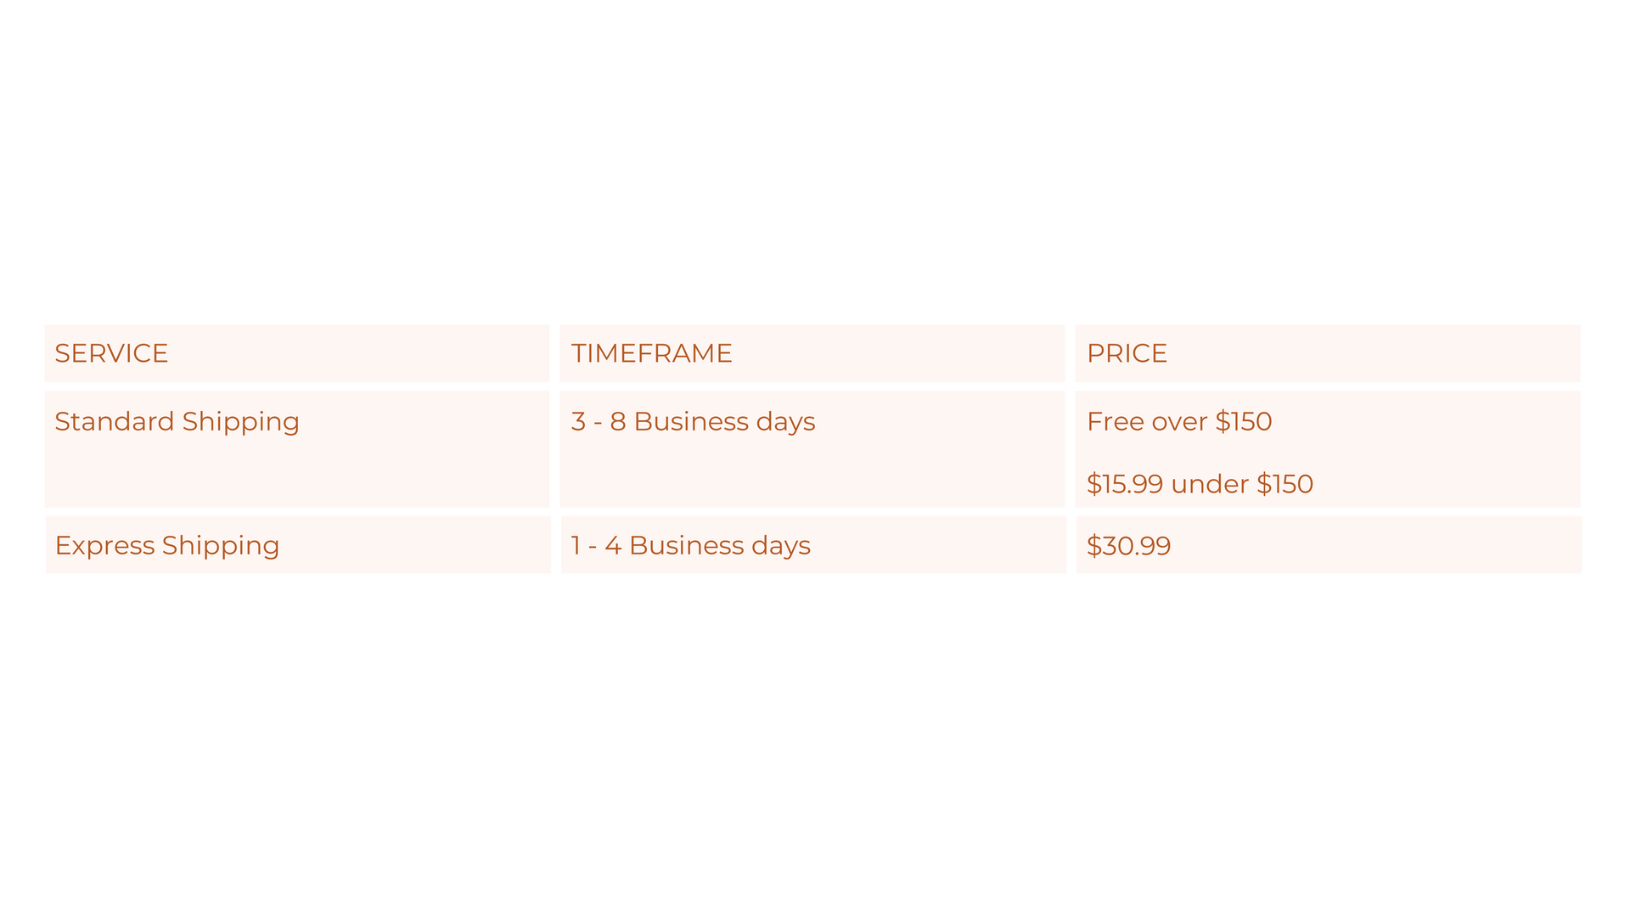
Task: Click the "3 - 8" day range
Action: coord(598,421)
